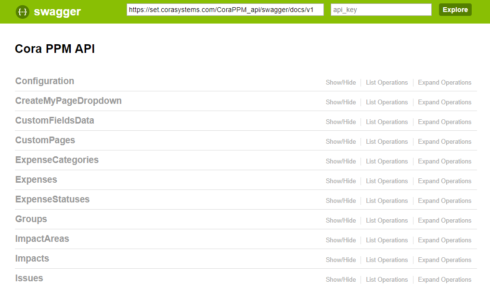Viewport: 490px width, 288px height.
Task: Toggle Show/Hide for Issues
Action: (341, 279)
